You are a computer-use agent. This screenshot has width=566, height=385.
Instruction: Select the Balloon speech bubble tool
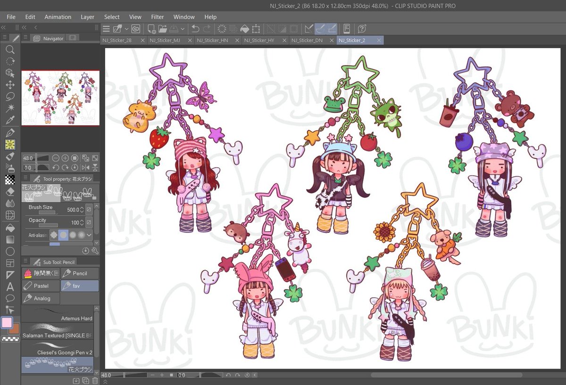[10, 299]
